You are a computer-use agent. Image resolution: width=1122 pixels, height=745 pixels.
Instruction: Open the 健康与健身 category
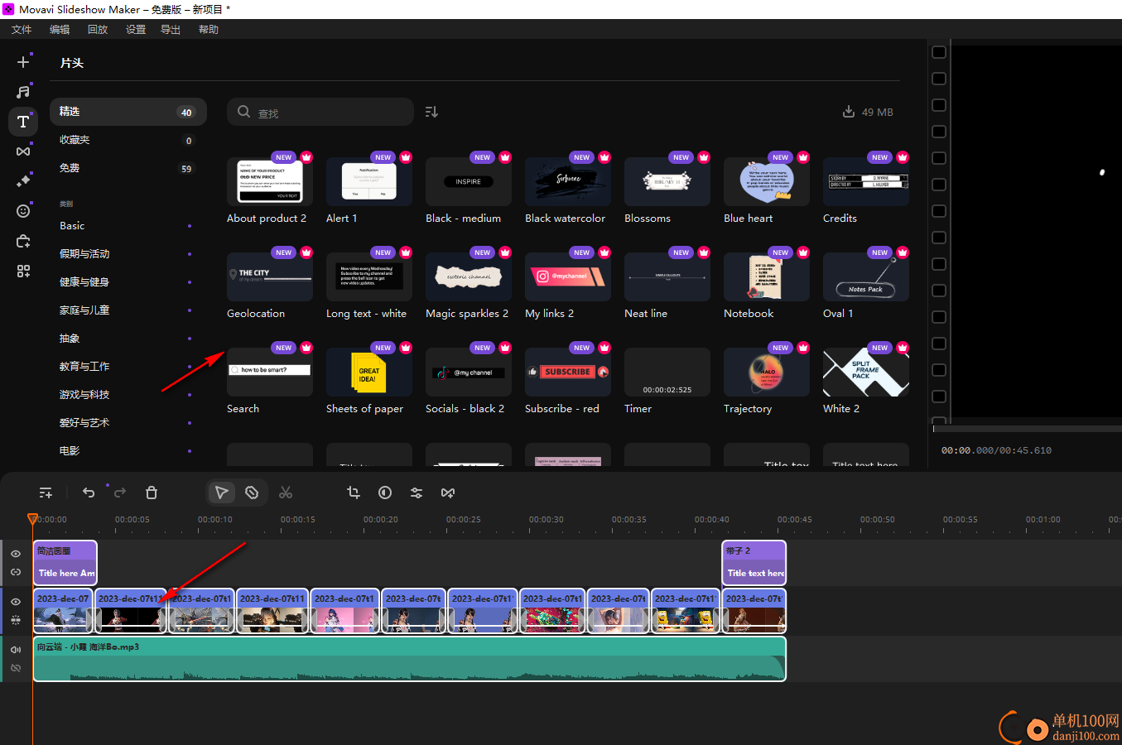(x=128, y=282)
